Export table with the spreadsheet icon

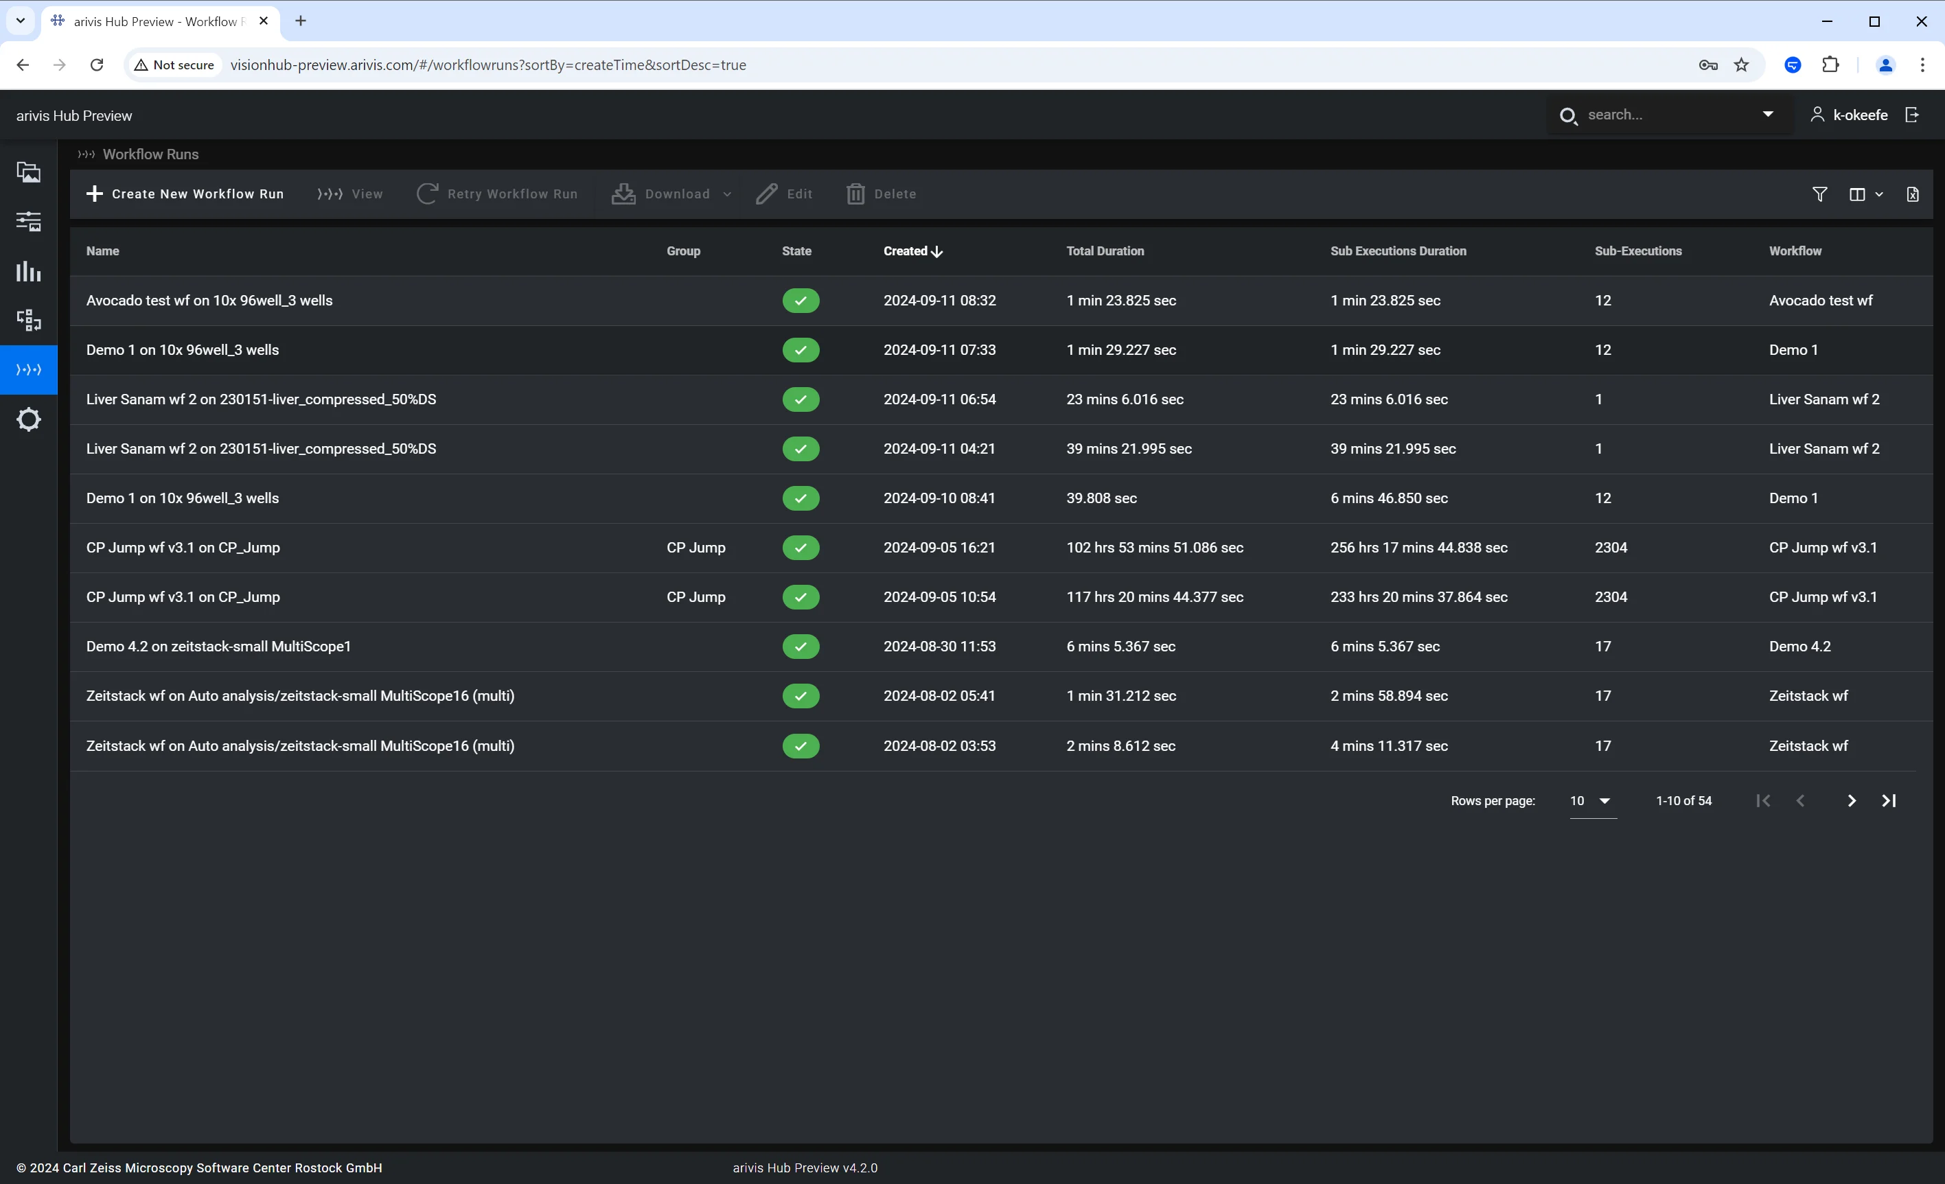[x=1913, y=194]
